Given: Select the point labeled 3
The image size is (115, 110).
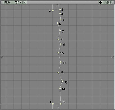Looking at the screenshot, I should (60, 10).
